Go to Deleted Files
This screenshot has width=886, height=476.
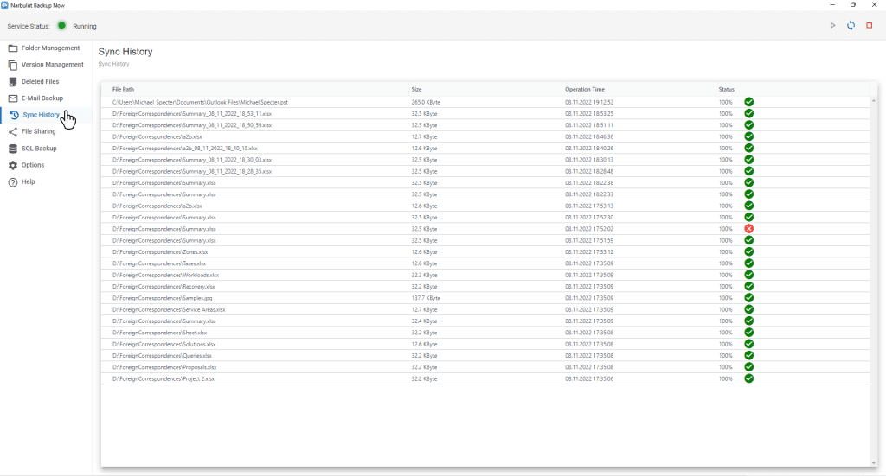click(x=40, y=82)
